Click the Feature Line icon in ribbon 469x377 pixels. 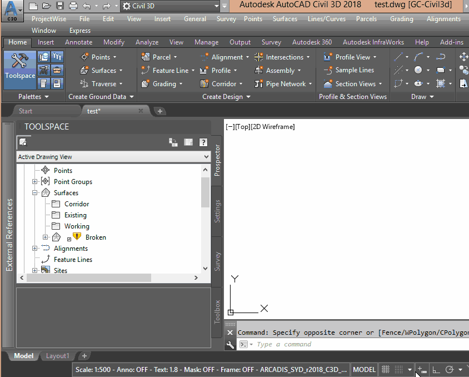click(x=146, y=70)
